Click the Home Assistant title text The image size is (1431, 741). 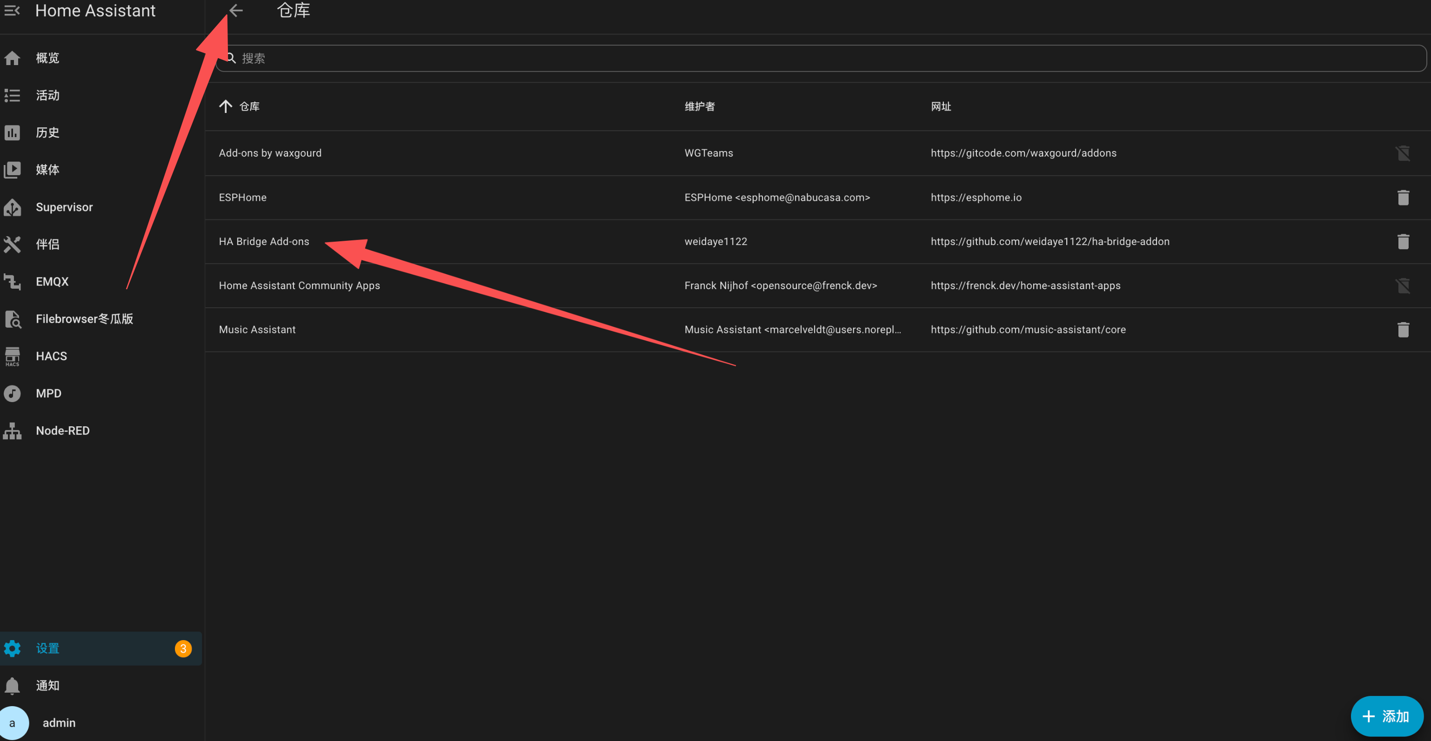pos(95,11)
